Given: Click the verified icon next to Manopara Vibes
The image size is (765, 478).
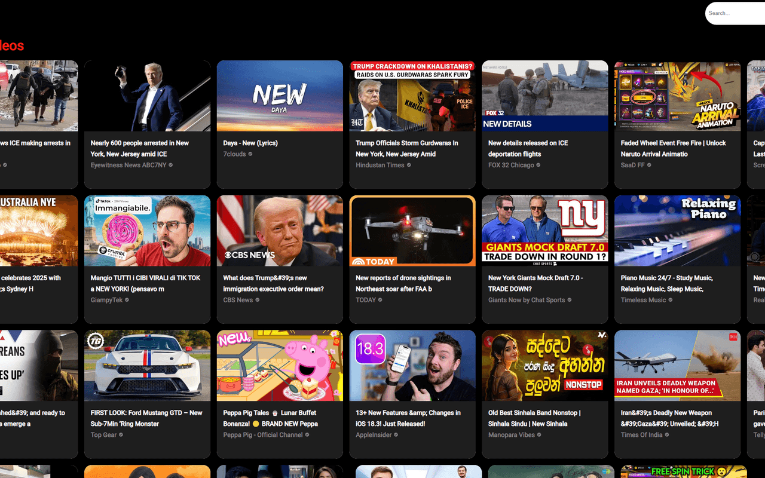Looking at the screenshot, I should (x=539, y=434).
